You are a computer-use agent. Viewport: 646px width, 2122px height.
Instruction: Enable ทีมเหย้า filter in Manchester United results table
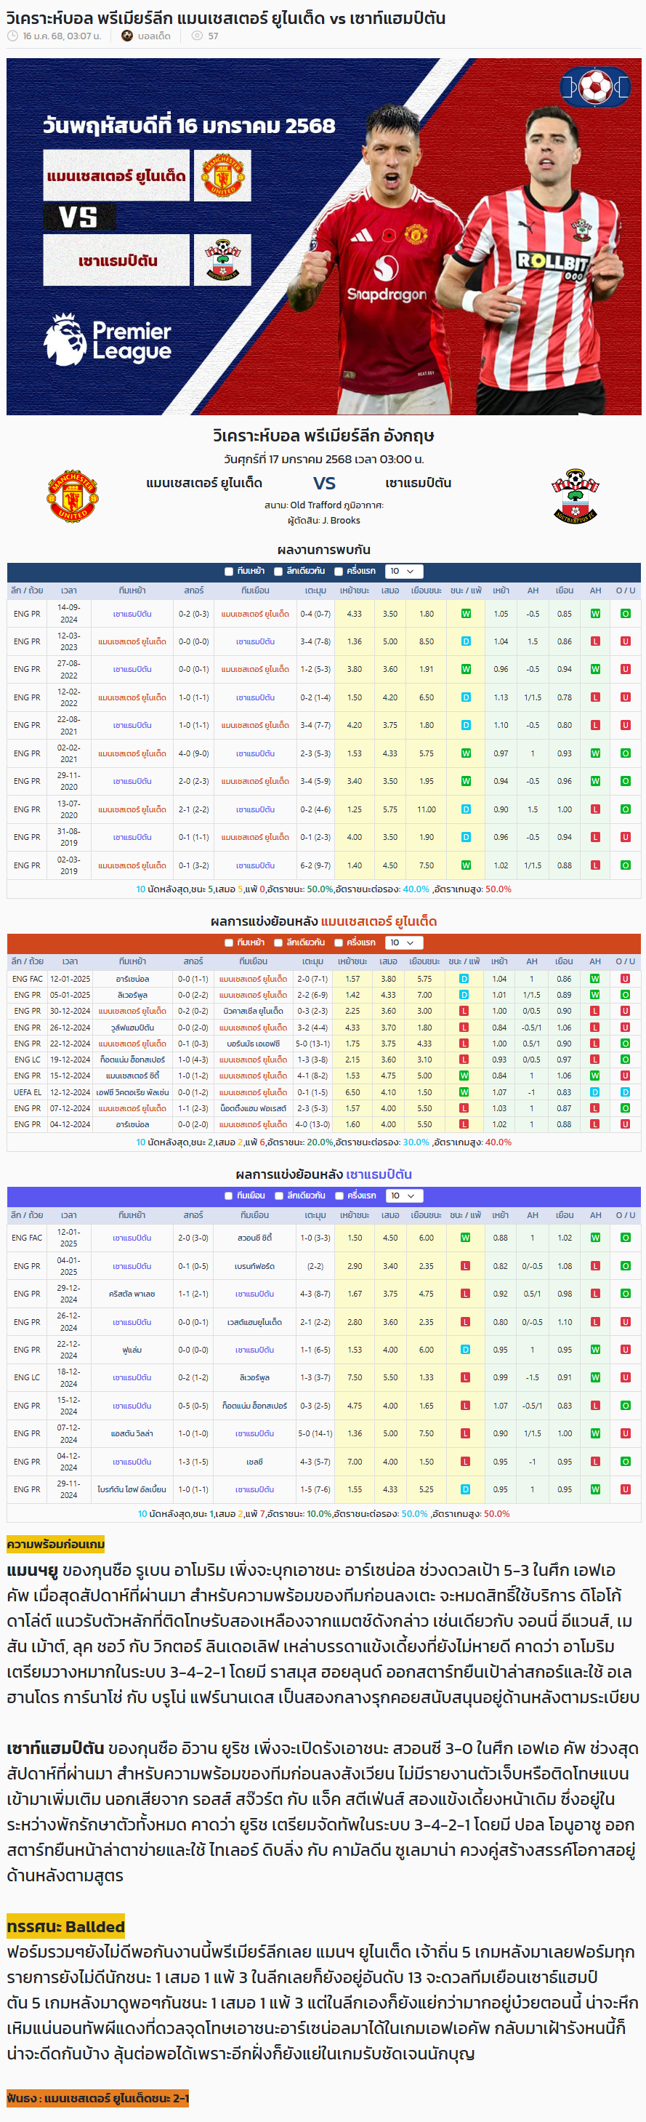coord(229,943)
